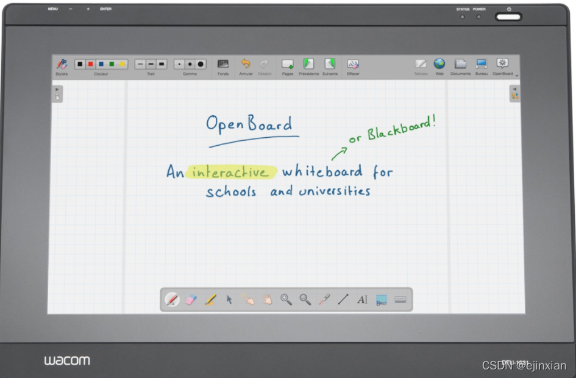Select the interact pointing-finger tool
This screenshot has width=576, height=378.
click(x=249, y=299)
